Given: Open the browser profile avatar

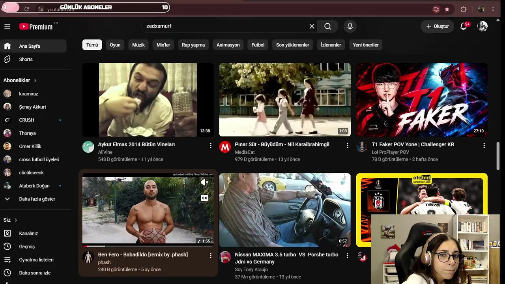Looking at the screenshot, I should 481,9.
